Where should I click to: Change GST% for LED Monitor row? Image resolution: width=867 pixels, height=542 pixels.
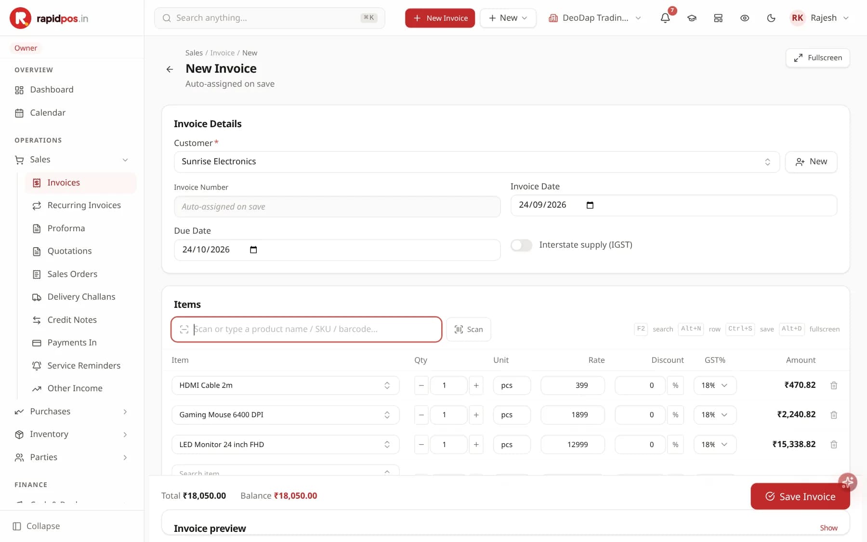(715, 444)
